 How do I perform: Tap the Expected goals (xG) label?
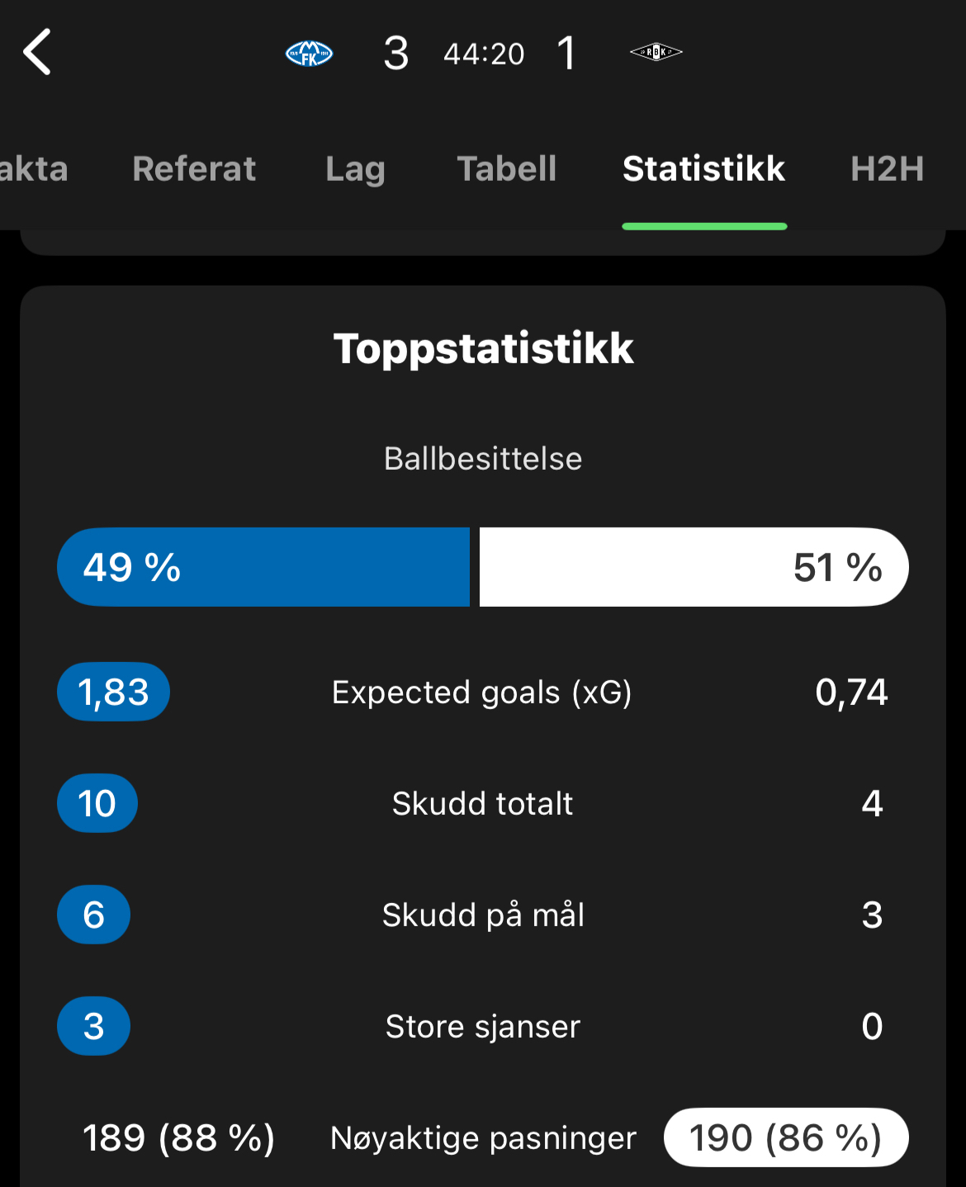coord(482,693)
